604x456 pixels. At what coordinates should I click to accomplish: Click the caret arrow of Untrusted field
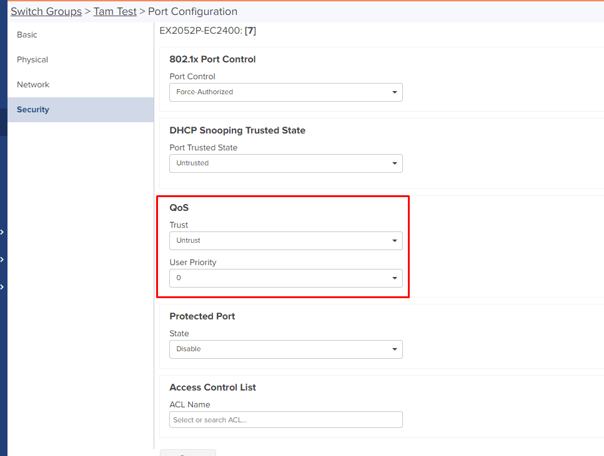(395, 163)
